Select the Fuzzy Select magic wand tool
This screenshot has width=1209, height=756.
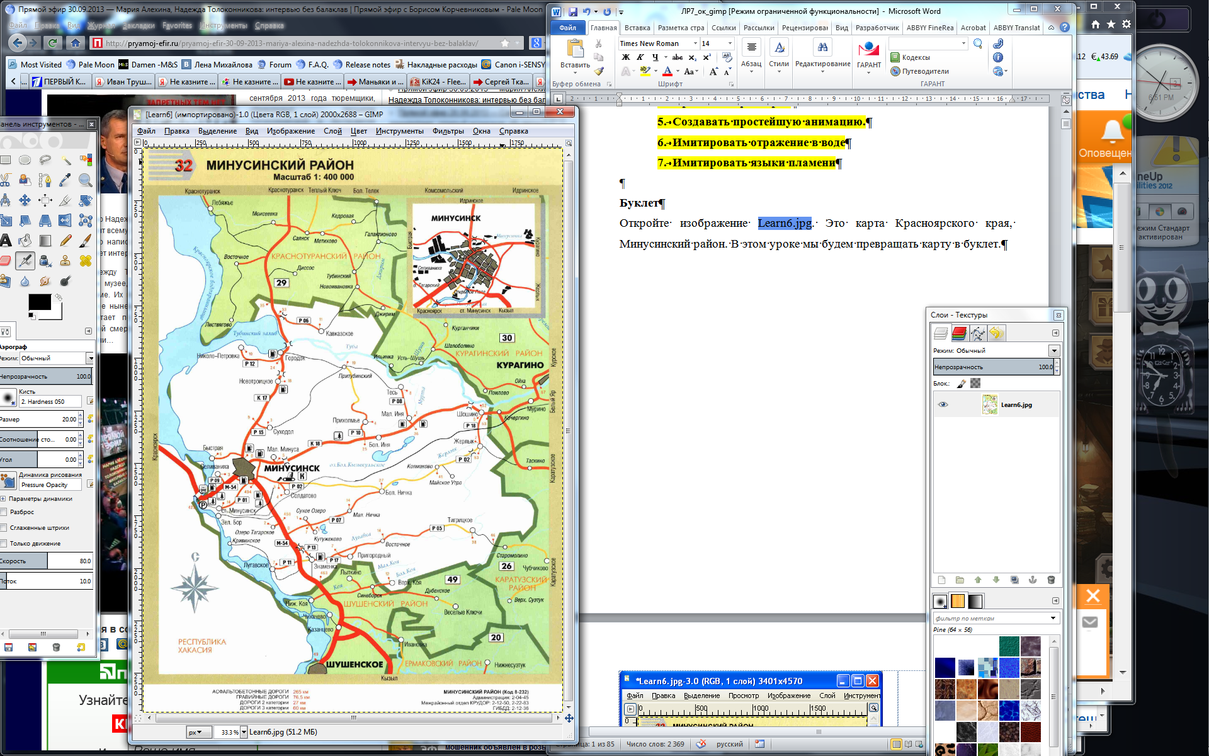(65, 160)
